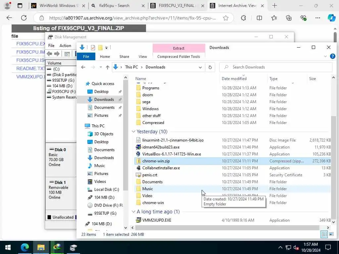Open address bar history dropdown
The image size is (339, 254).
tap(200, 67)
